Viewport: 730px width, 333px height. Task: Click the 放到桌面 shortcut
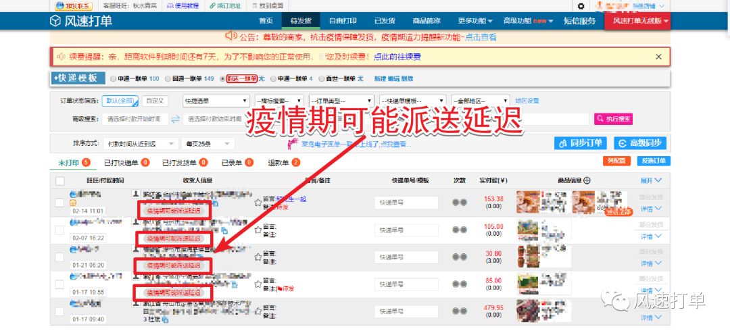(268, 6)
